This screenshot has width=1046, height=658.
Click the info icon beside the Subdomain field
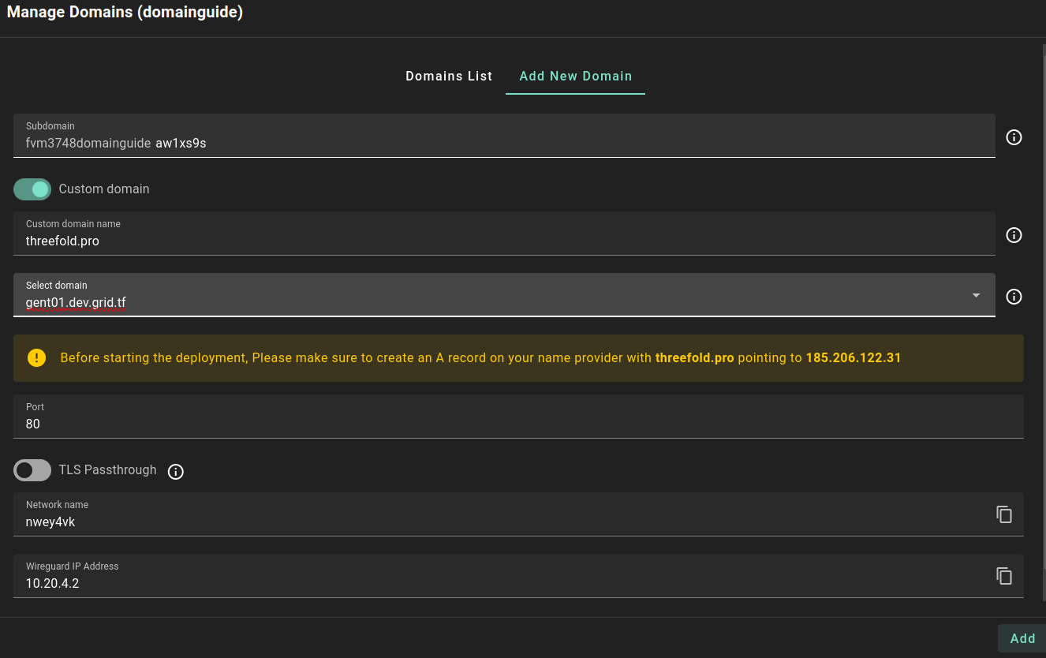click(x=1014, y=137)
